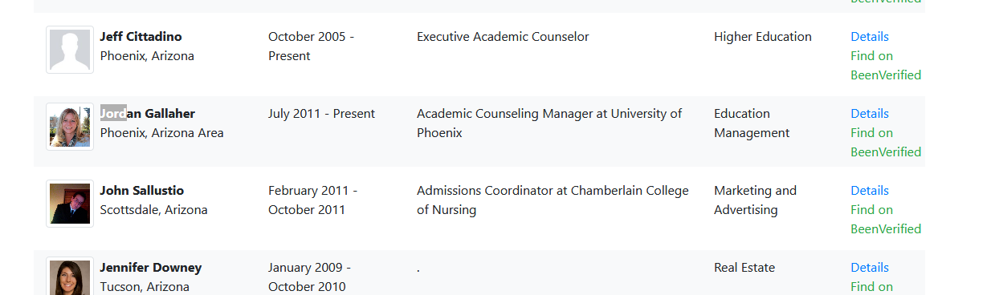The image size is (991, 295).
Task: Click the Real Estate industry cell
Action: [744, 268]
